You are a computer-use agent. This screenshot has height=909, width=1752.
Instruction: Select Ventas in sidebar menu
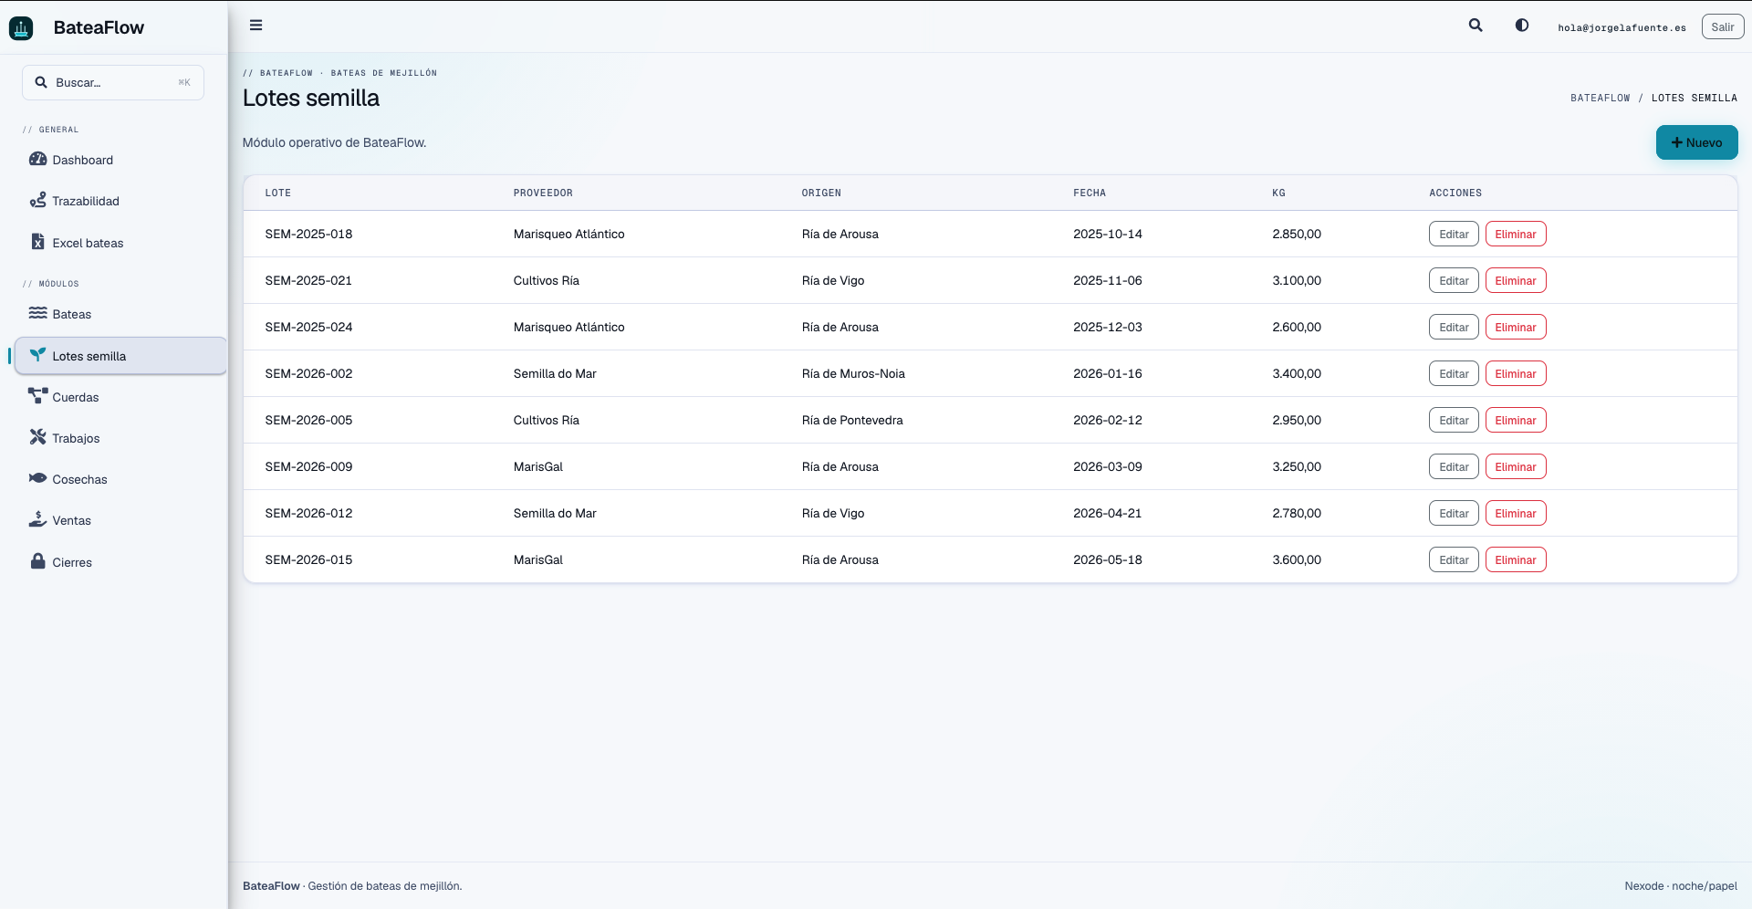[120, 520]
